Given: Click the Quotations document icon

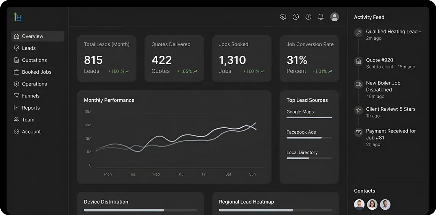Looking at the screenshot, I should click(16, 60).
